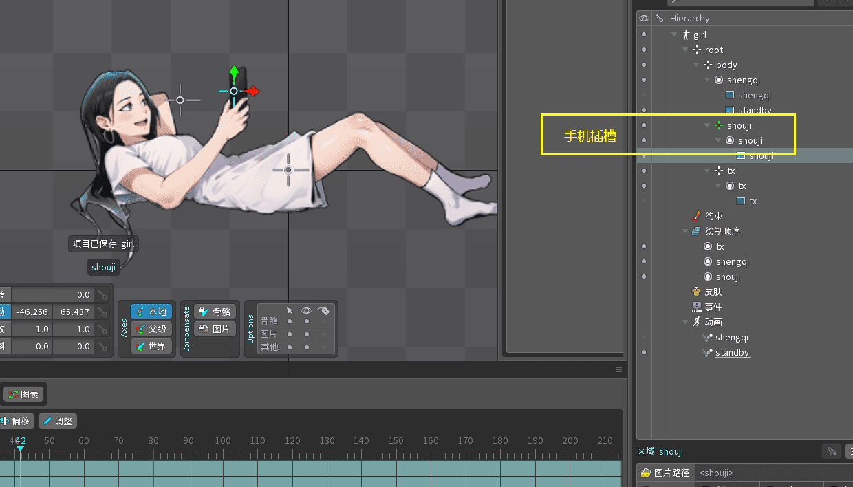Image resolution: width=853 pixels, height=487 pixels.
Task: Collapse the Draw Order (绘制顺序) node
Action: coord(685,231)
